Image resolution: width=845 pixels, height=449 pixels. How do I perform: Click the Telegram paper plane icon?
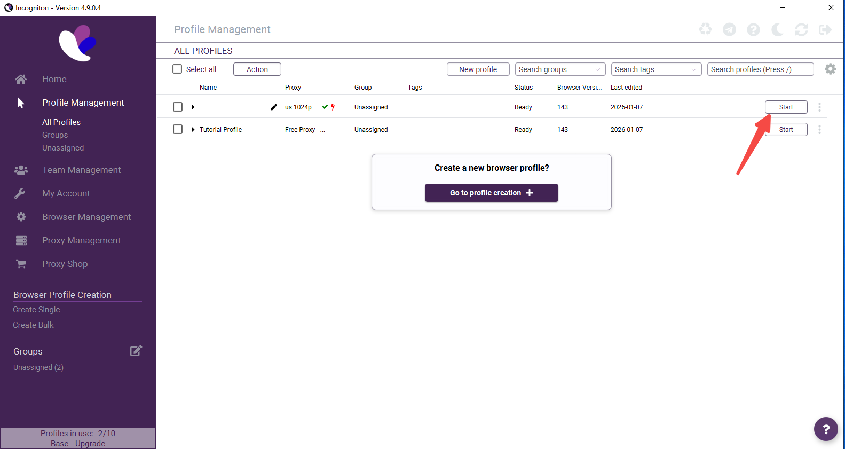[729, 29]
